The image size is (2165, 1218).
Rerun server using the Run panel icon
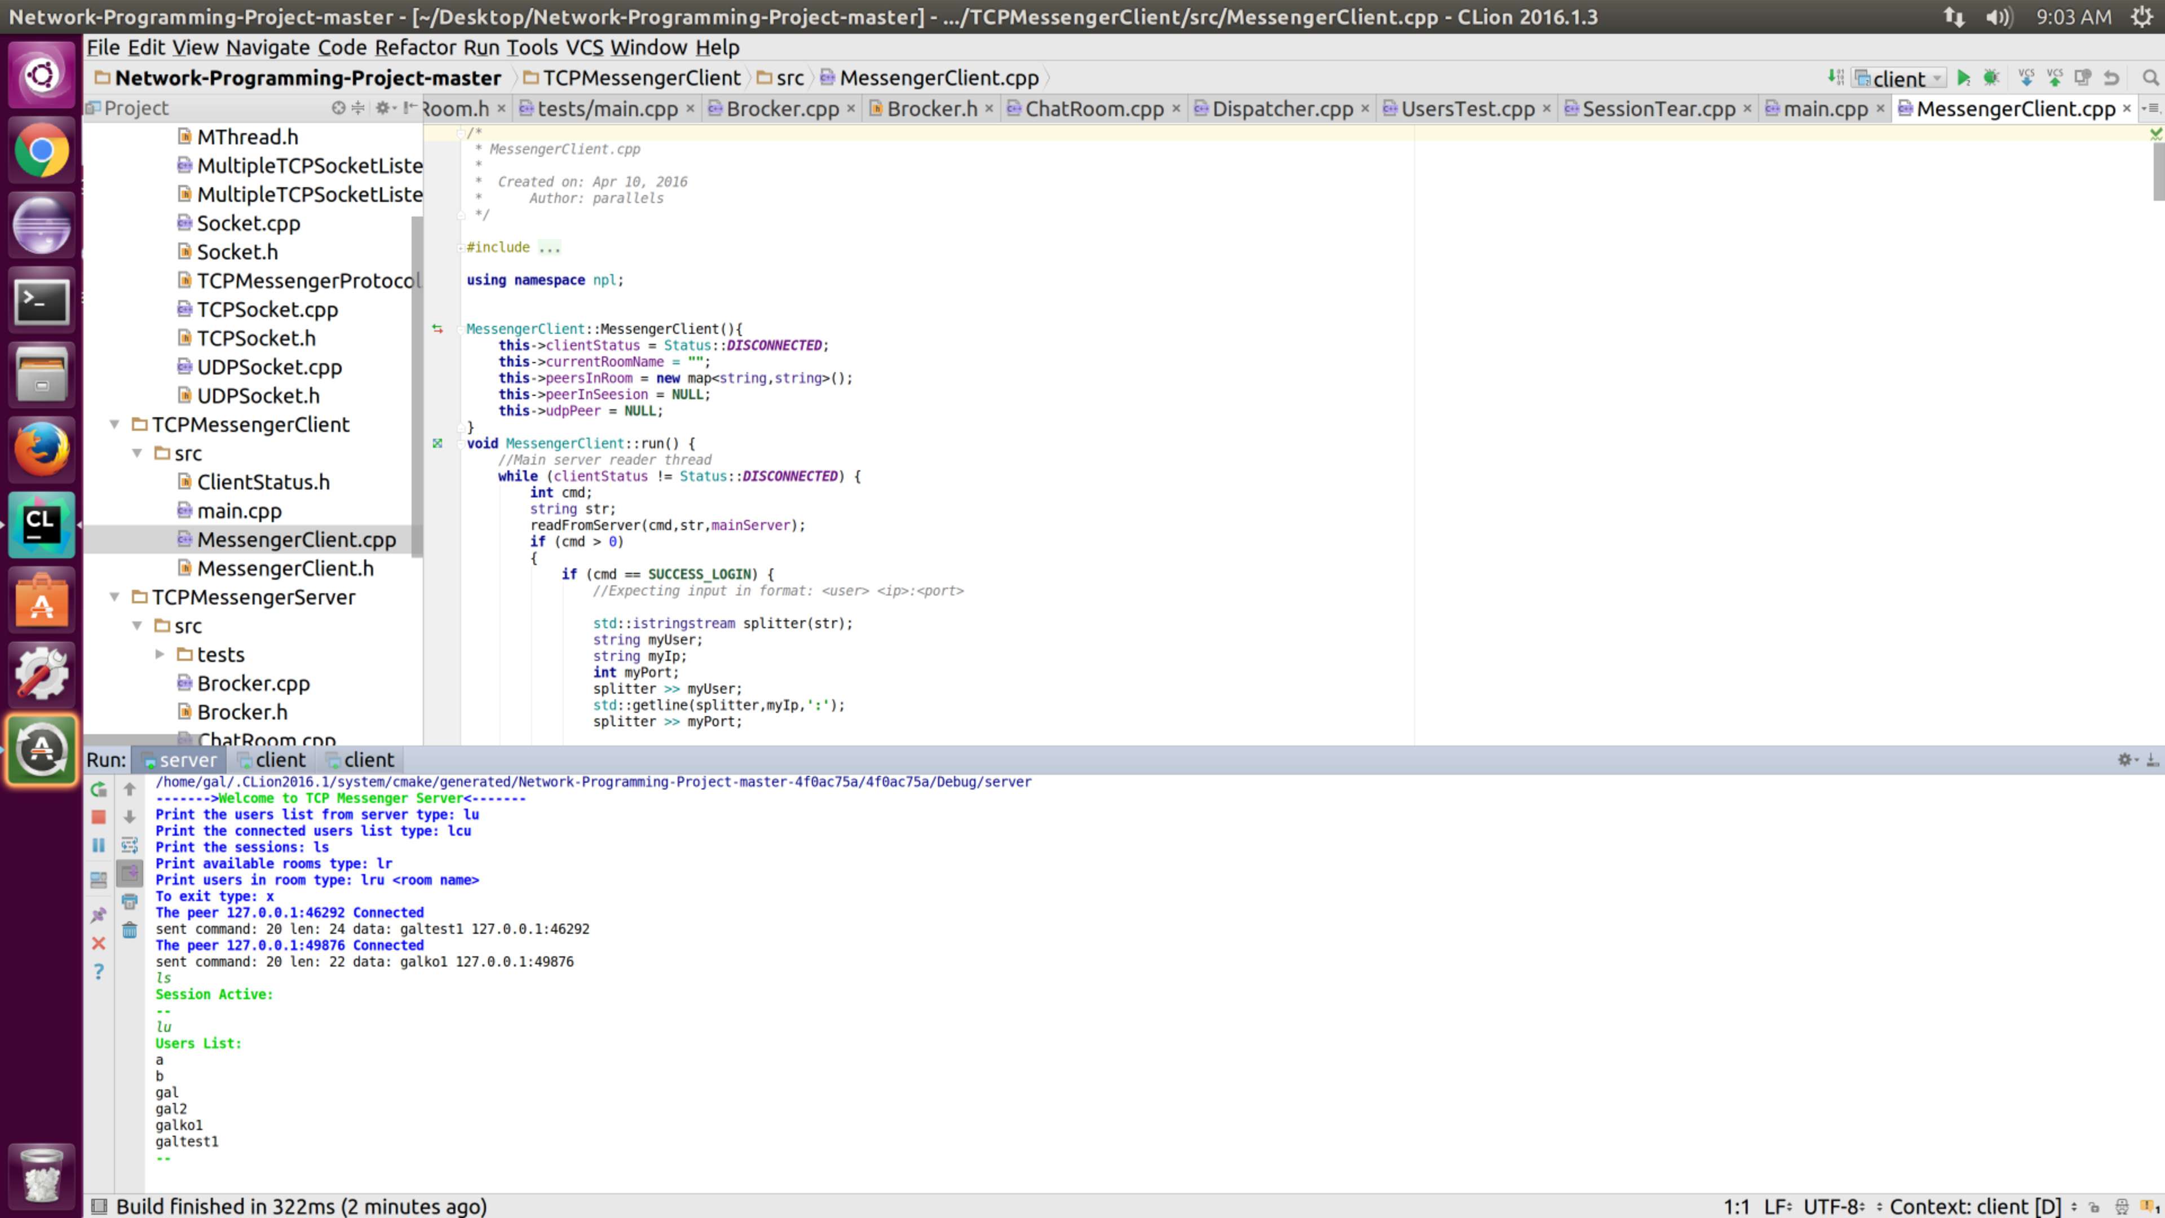tap(98, 789)
